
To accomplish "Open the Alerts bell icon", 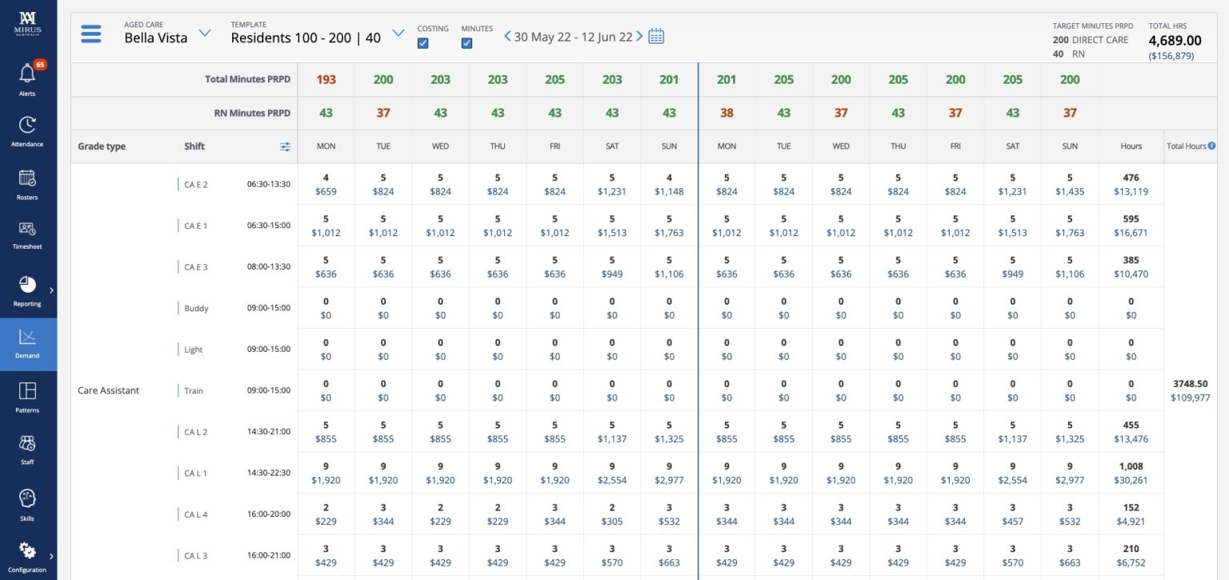I will 27,74.
